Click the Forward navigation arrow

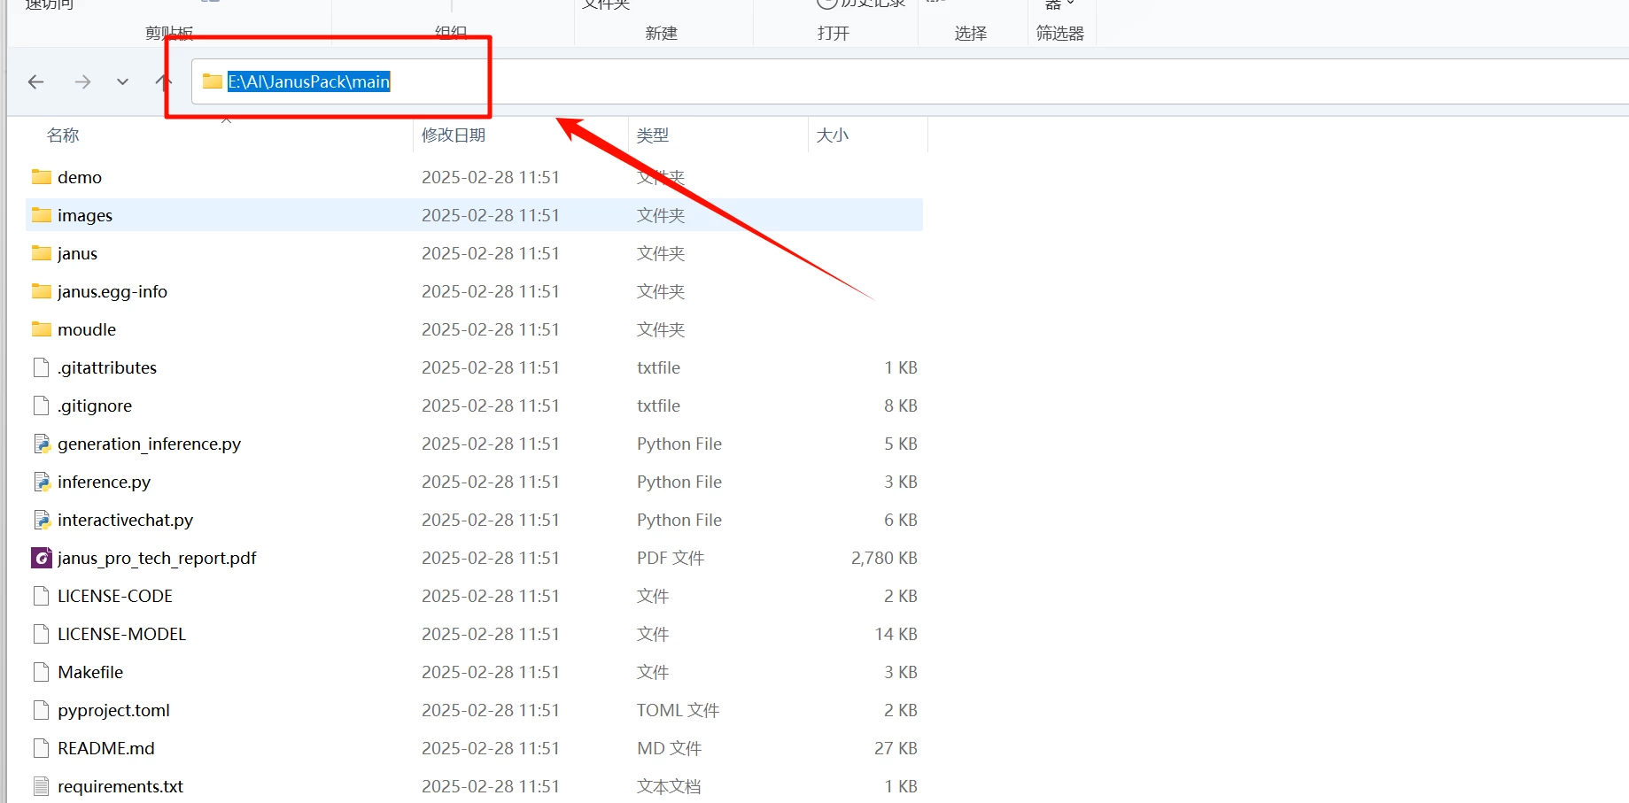[82, 82]
